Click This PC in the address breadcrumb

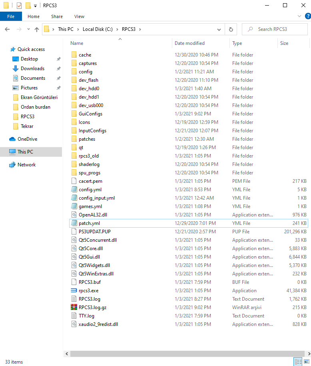(66, 29)
